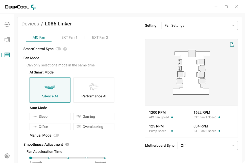Turn on Manual Mode toggle
The width and height of the screenshot is (245, 163).
[56, 135]
